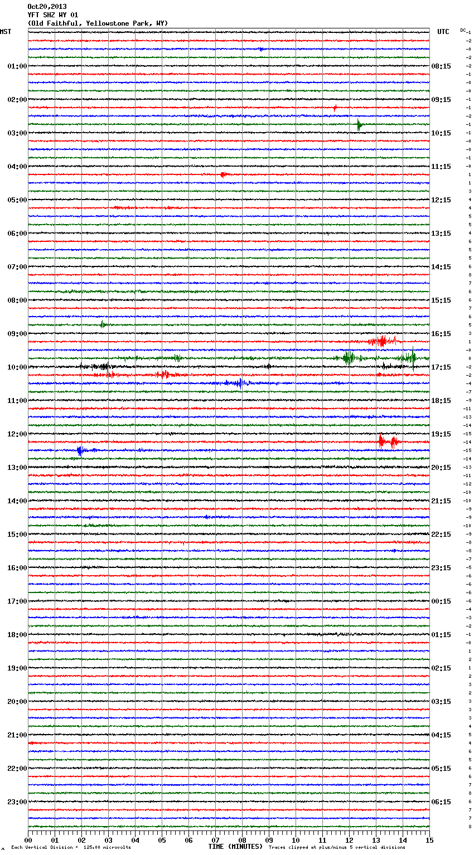Select the 15:00 MST row label
The width and height of the screenshot is (474, 855).
[x=17, y=535]
